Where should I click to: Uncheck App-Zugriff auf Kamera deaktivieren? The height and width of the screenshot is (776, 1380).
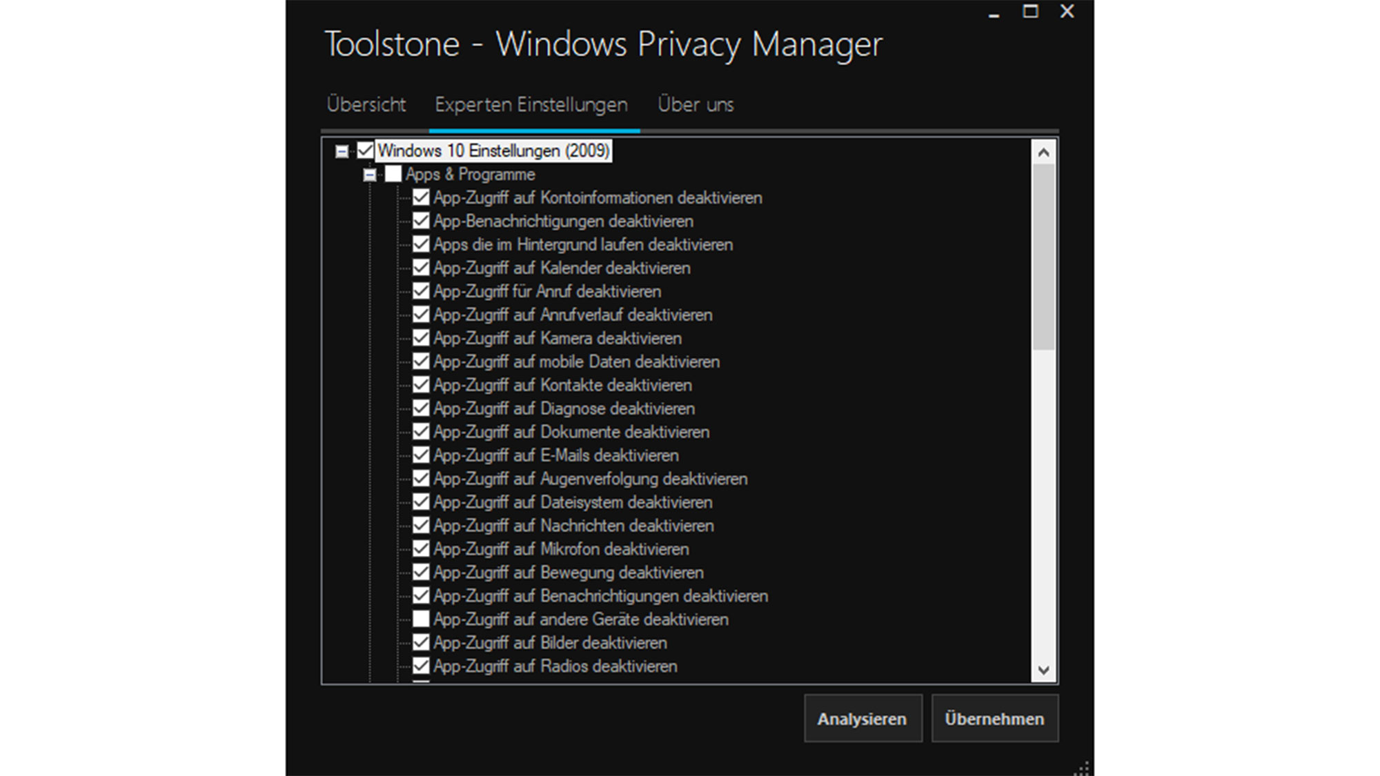pyautogui.click(x=421, y=338)
